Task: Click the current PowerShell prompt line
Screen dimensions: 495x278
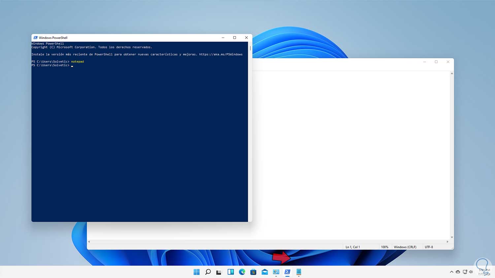Action: pos(52,65)
